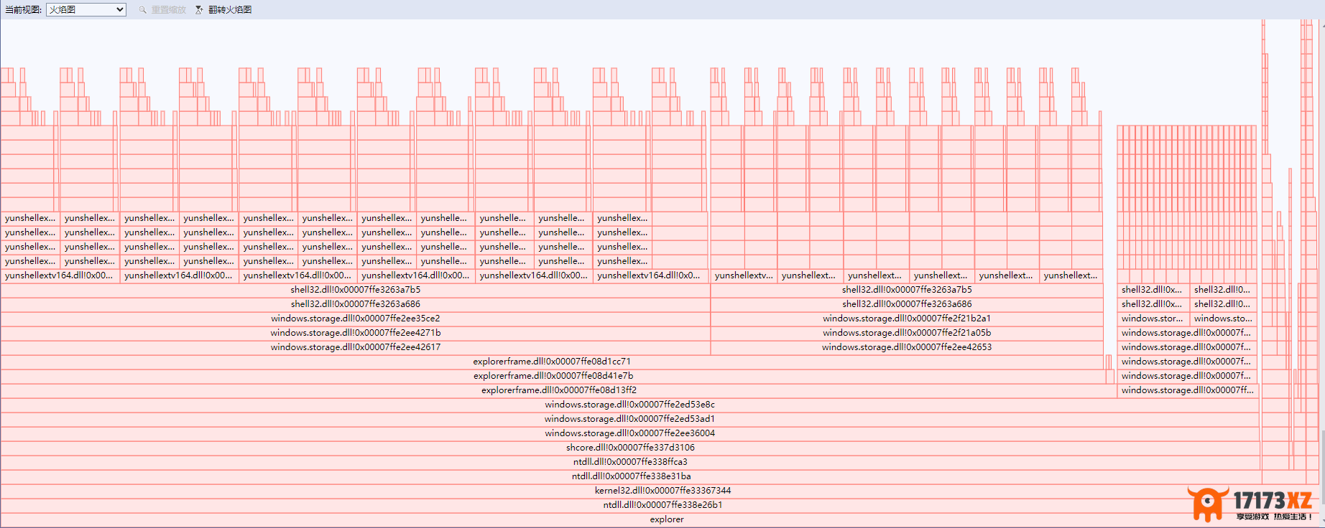Select the windows.storage.dll!0x00007ffe2ee4271b frame
The width and height of the screenshot is (1325, 528).
click(356, 333)
